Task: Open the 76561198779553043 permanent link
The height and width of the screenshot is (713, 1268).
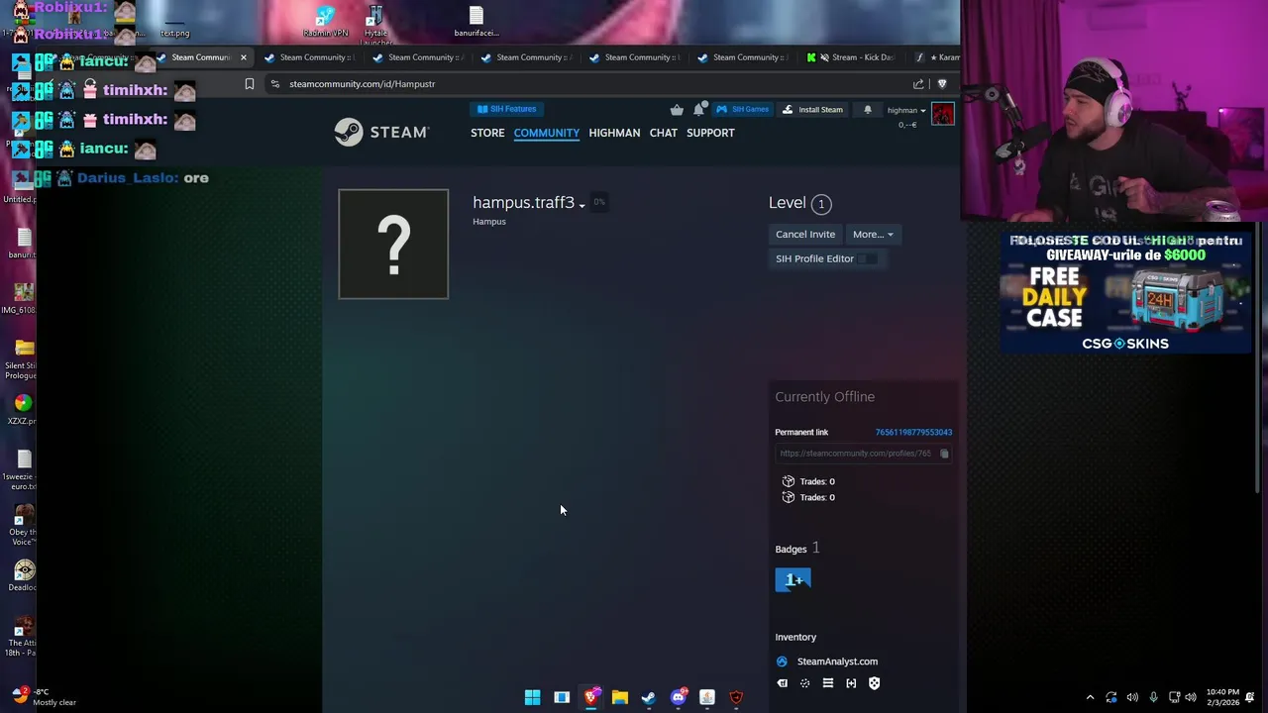Action: (913, 432)
